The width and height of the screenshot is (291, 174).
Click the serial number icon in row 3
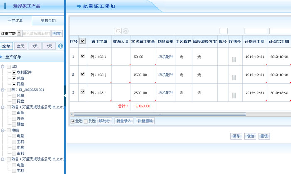tap(234, 94)
